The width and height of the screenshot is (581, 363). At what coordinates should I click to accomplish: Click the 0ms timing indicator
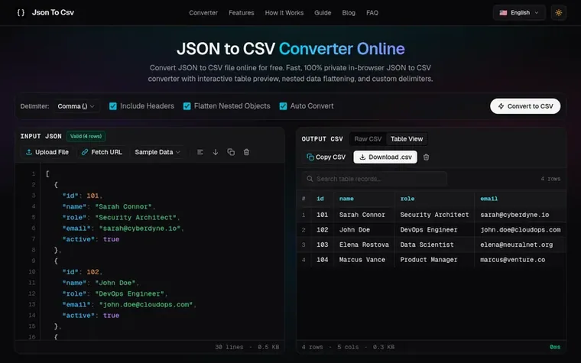coord(555,347)
